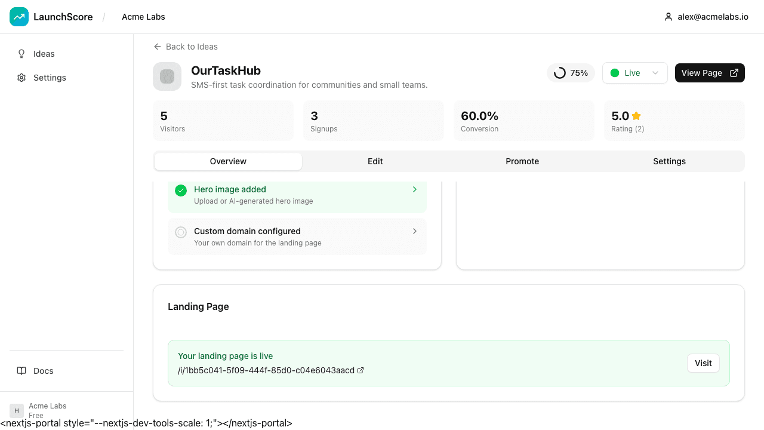Click the user profile icon in header
This screenshot has height=430, width=764.
(x=668, y=17)
